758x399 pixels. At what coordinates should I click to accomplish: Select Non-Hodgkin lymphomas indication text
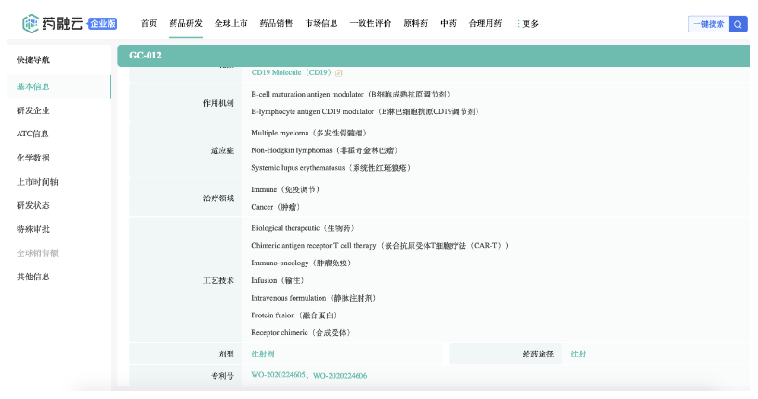click(326, 150)
